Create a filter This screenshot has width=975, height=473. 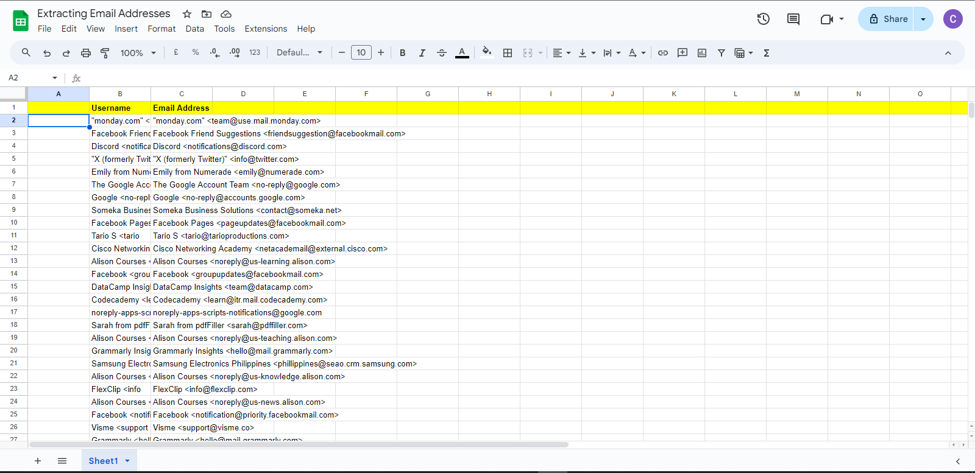tap(721, 53)
